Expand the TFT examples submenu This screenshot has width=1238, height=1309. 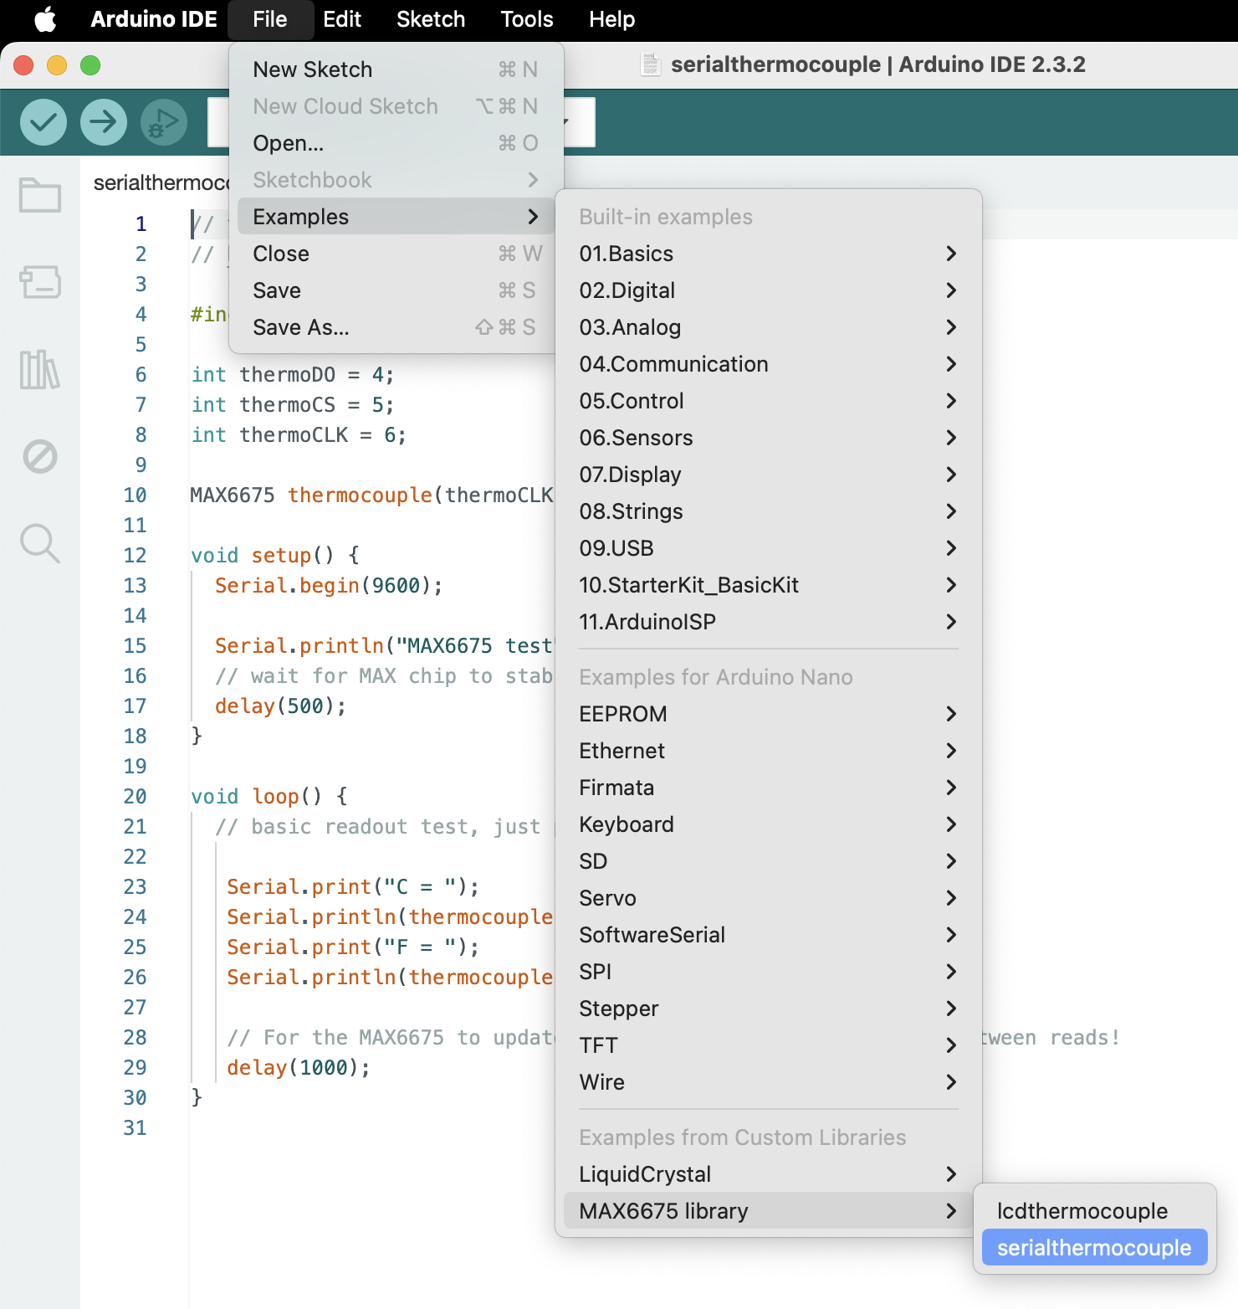[768, 1045]
